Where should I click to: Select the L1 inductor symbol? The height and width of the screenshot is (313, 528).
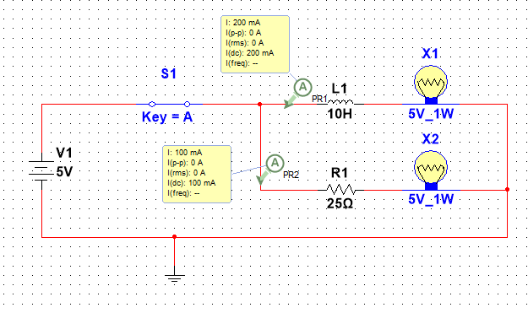click(340, 102)
